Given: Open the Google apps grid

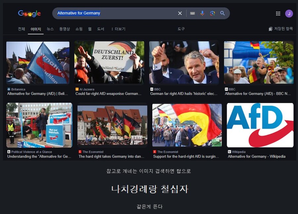Looking at the screenshot, I should (x=278, y=14).
